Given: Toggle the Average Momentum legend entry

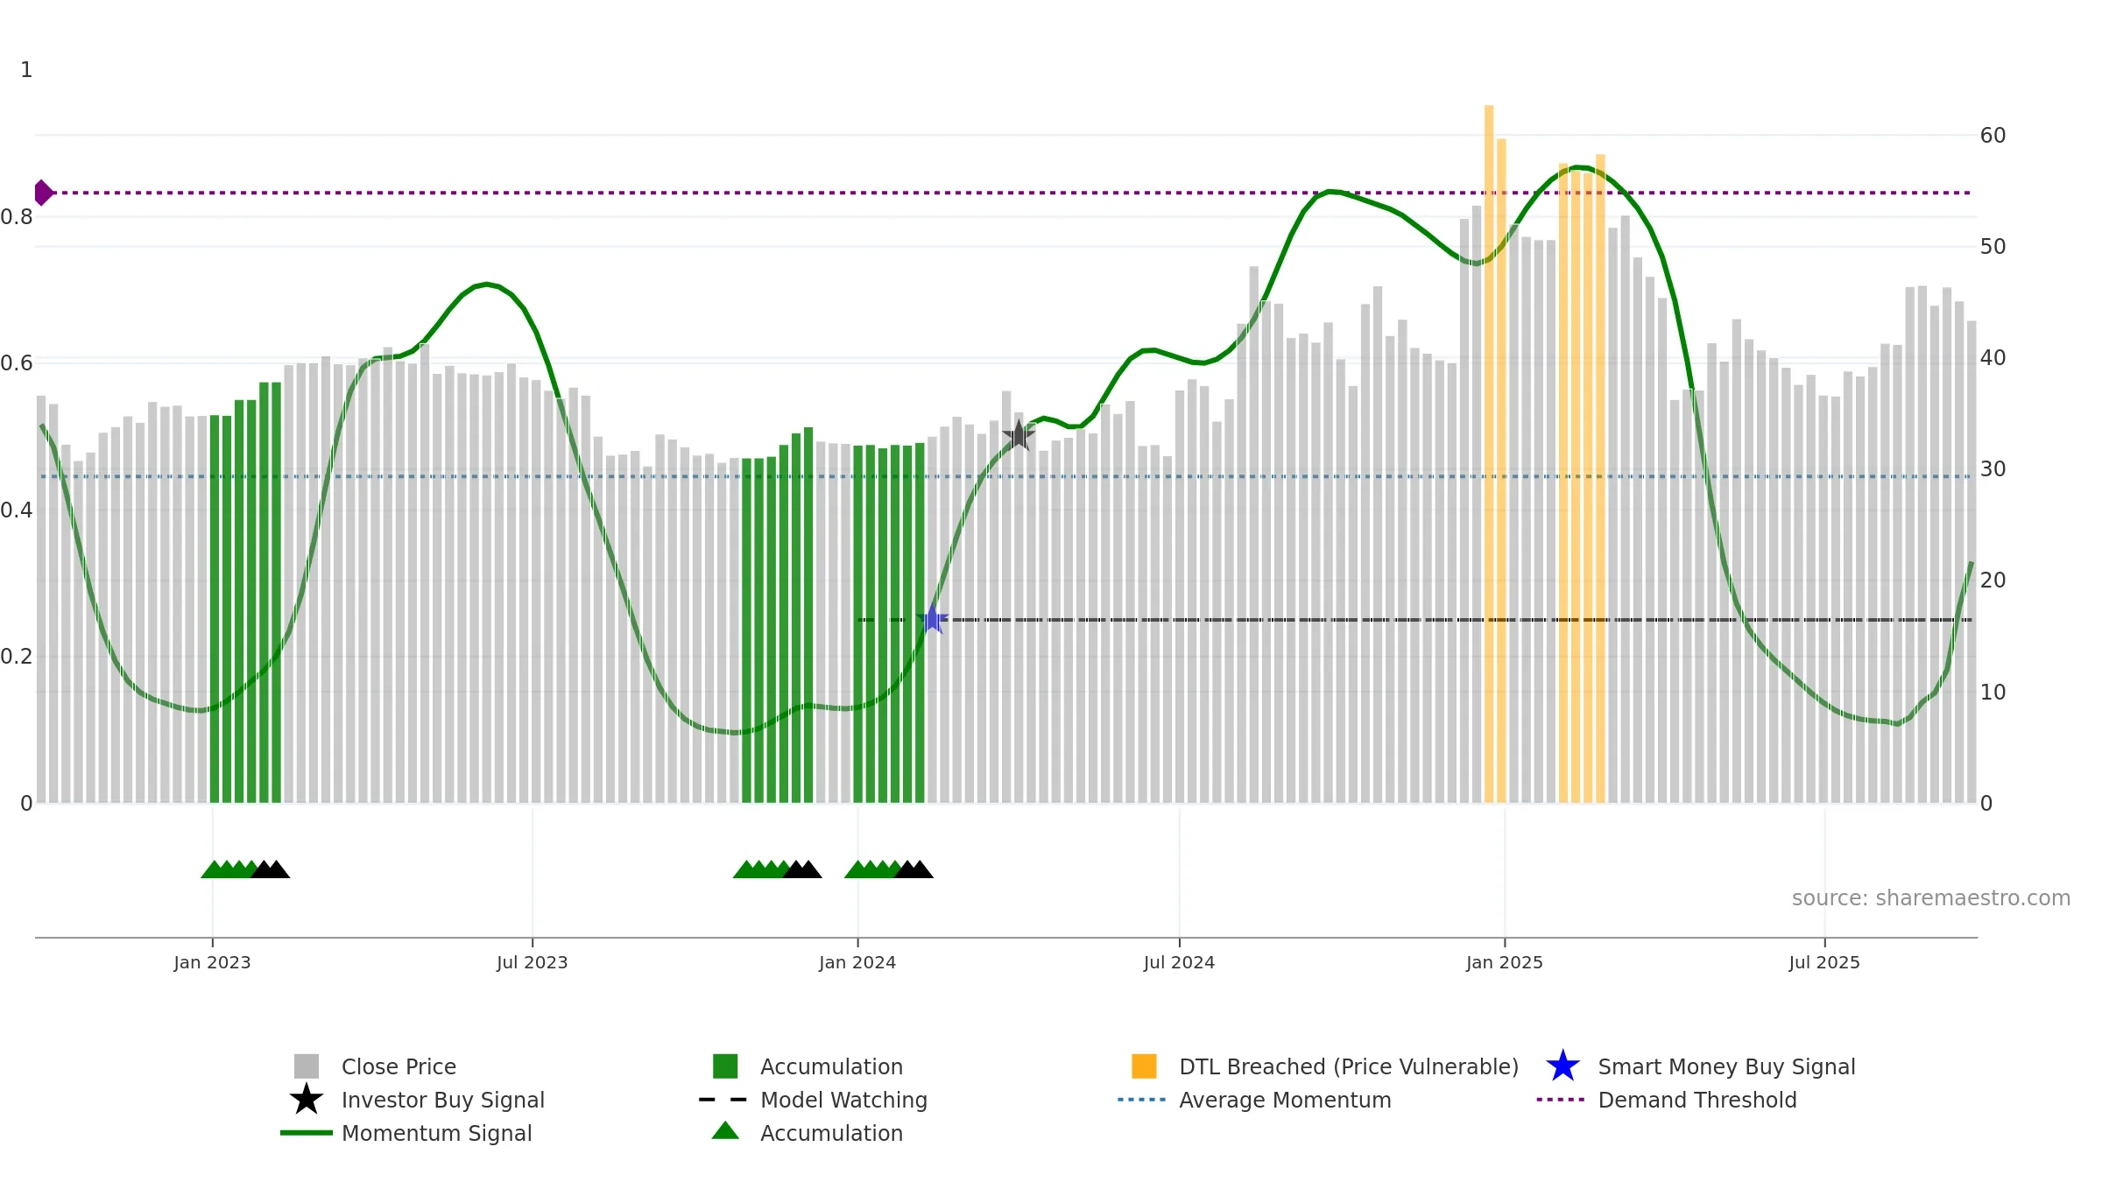Looking at the screenshot, I should [1254, 1100].
